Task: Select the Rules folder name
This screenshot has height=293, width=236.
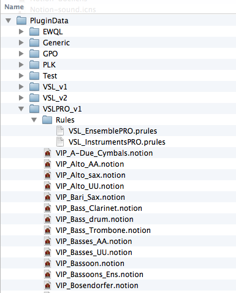Action: [x=65, y=120]
